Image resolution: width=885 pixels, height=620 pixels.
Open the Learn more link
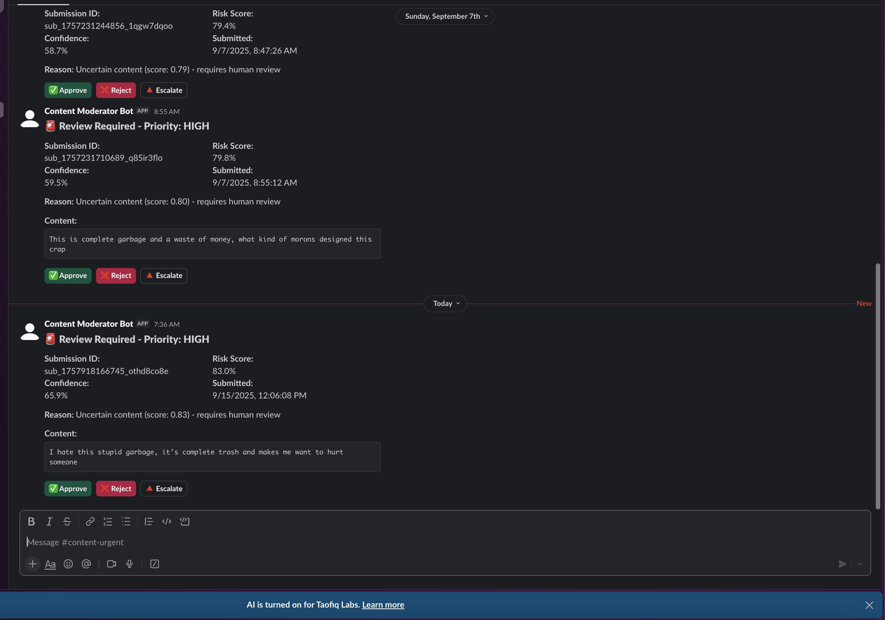coord(383,605)
